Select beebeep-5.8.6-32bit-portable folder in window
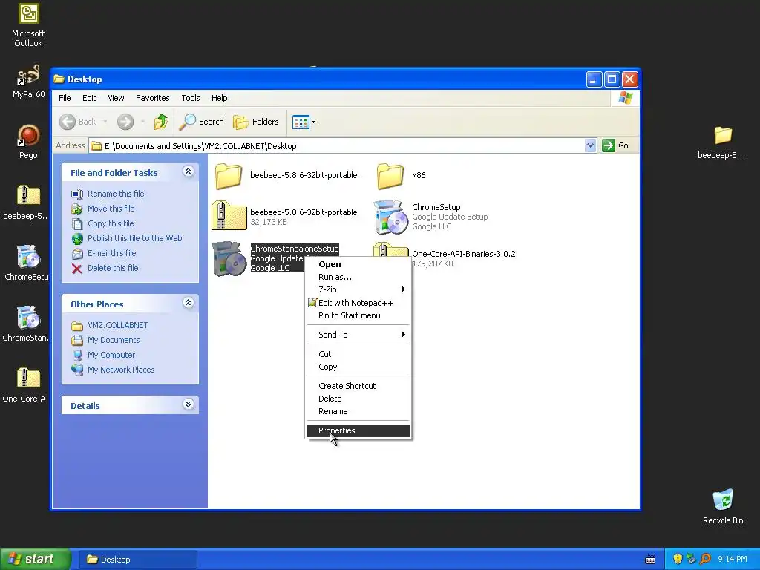The image size is (760, 570). pos(286,175)
